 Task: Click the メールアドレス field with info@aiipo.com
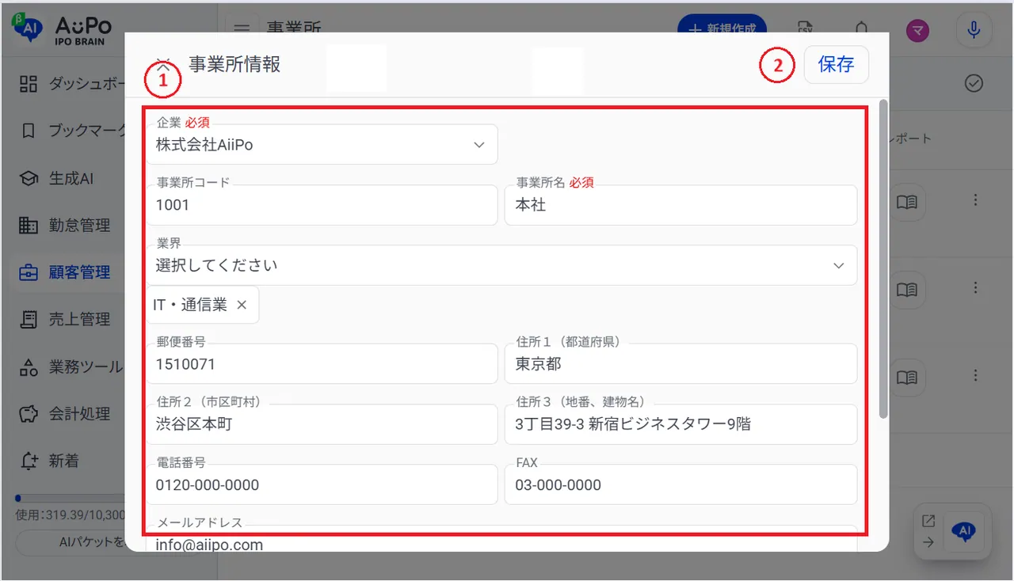pos(501,539)
